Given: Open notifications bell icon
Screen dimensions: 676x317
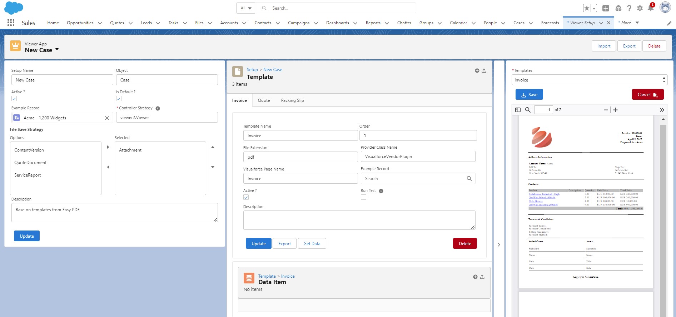Looking at the screenshot, I should click(x=651, y=8).
